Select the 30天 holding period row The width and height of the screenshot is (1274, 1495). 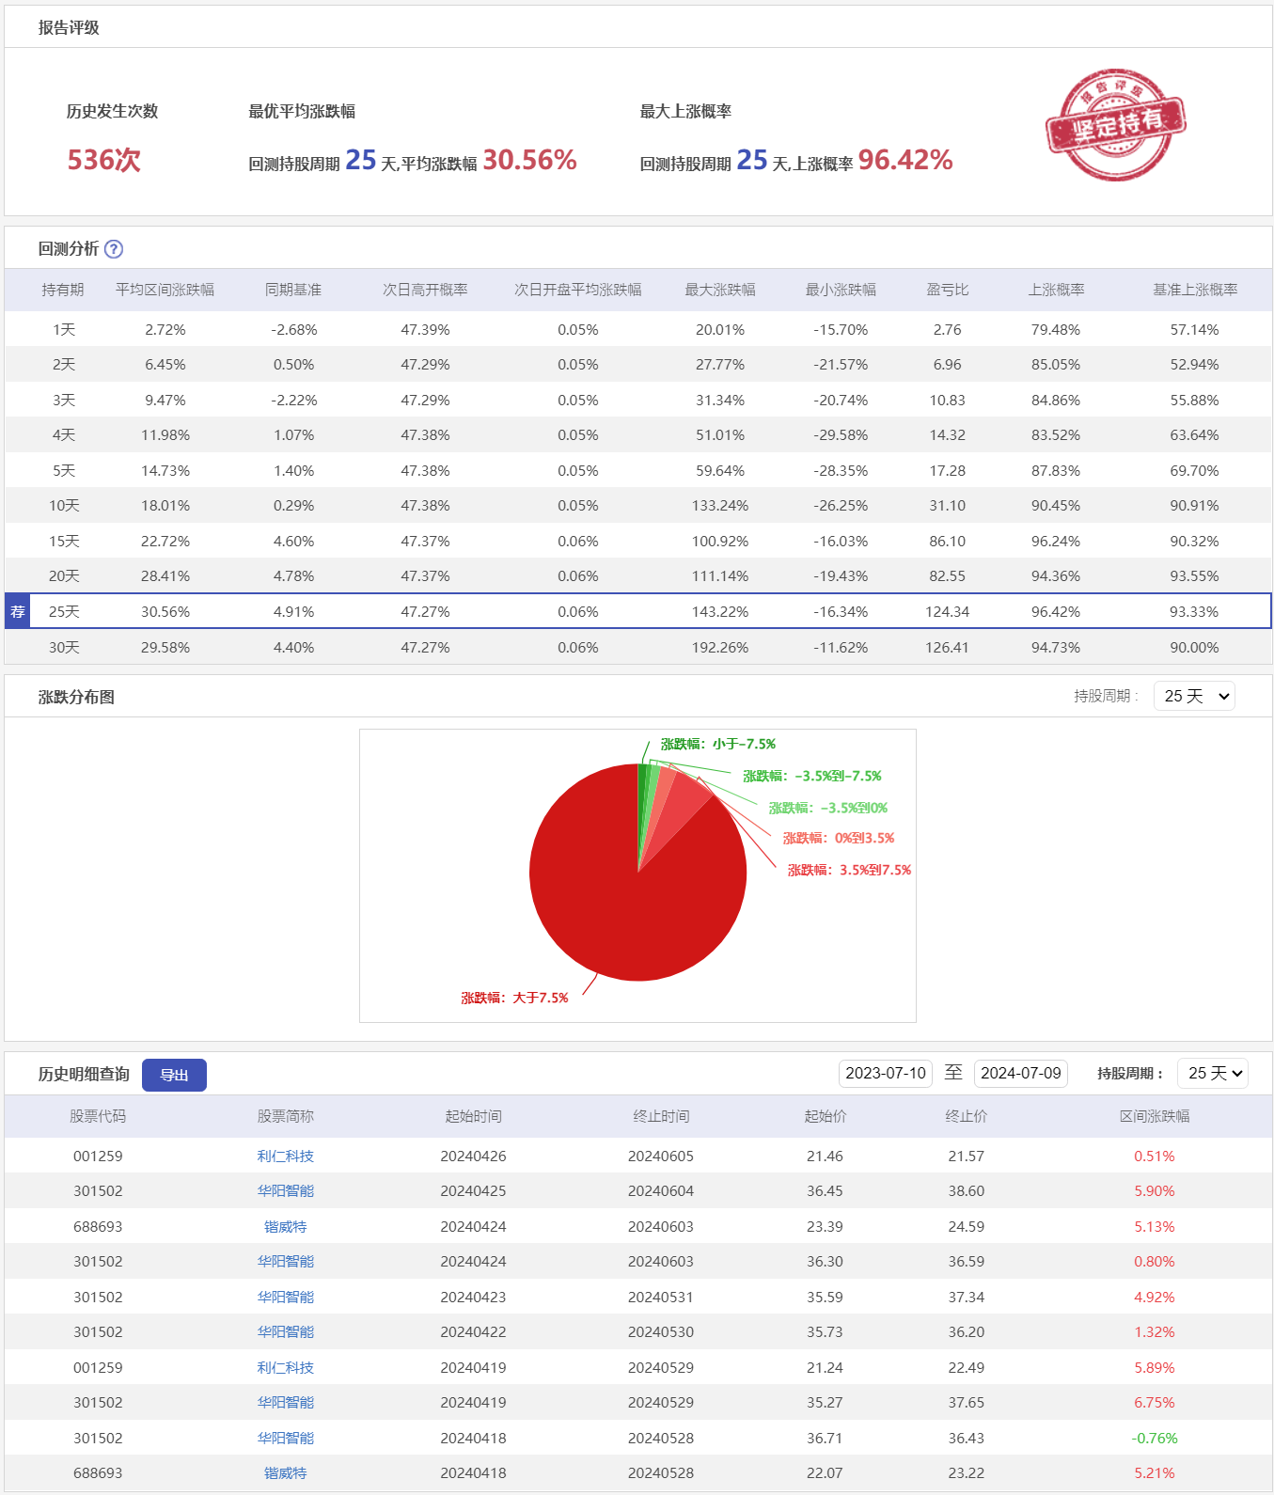(x=638, y=647)
